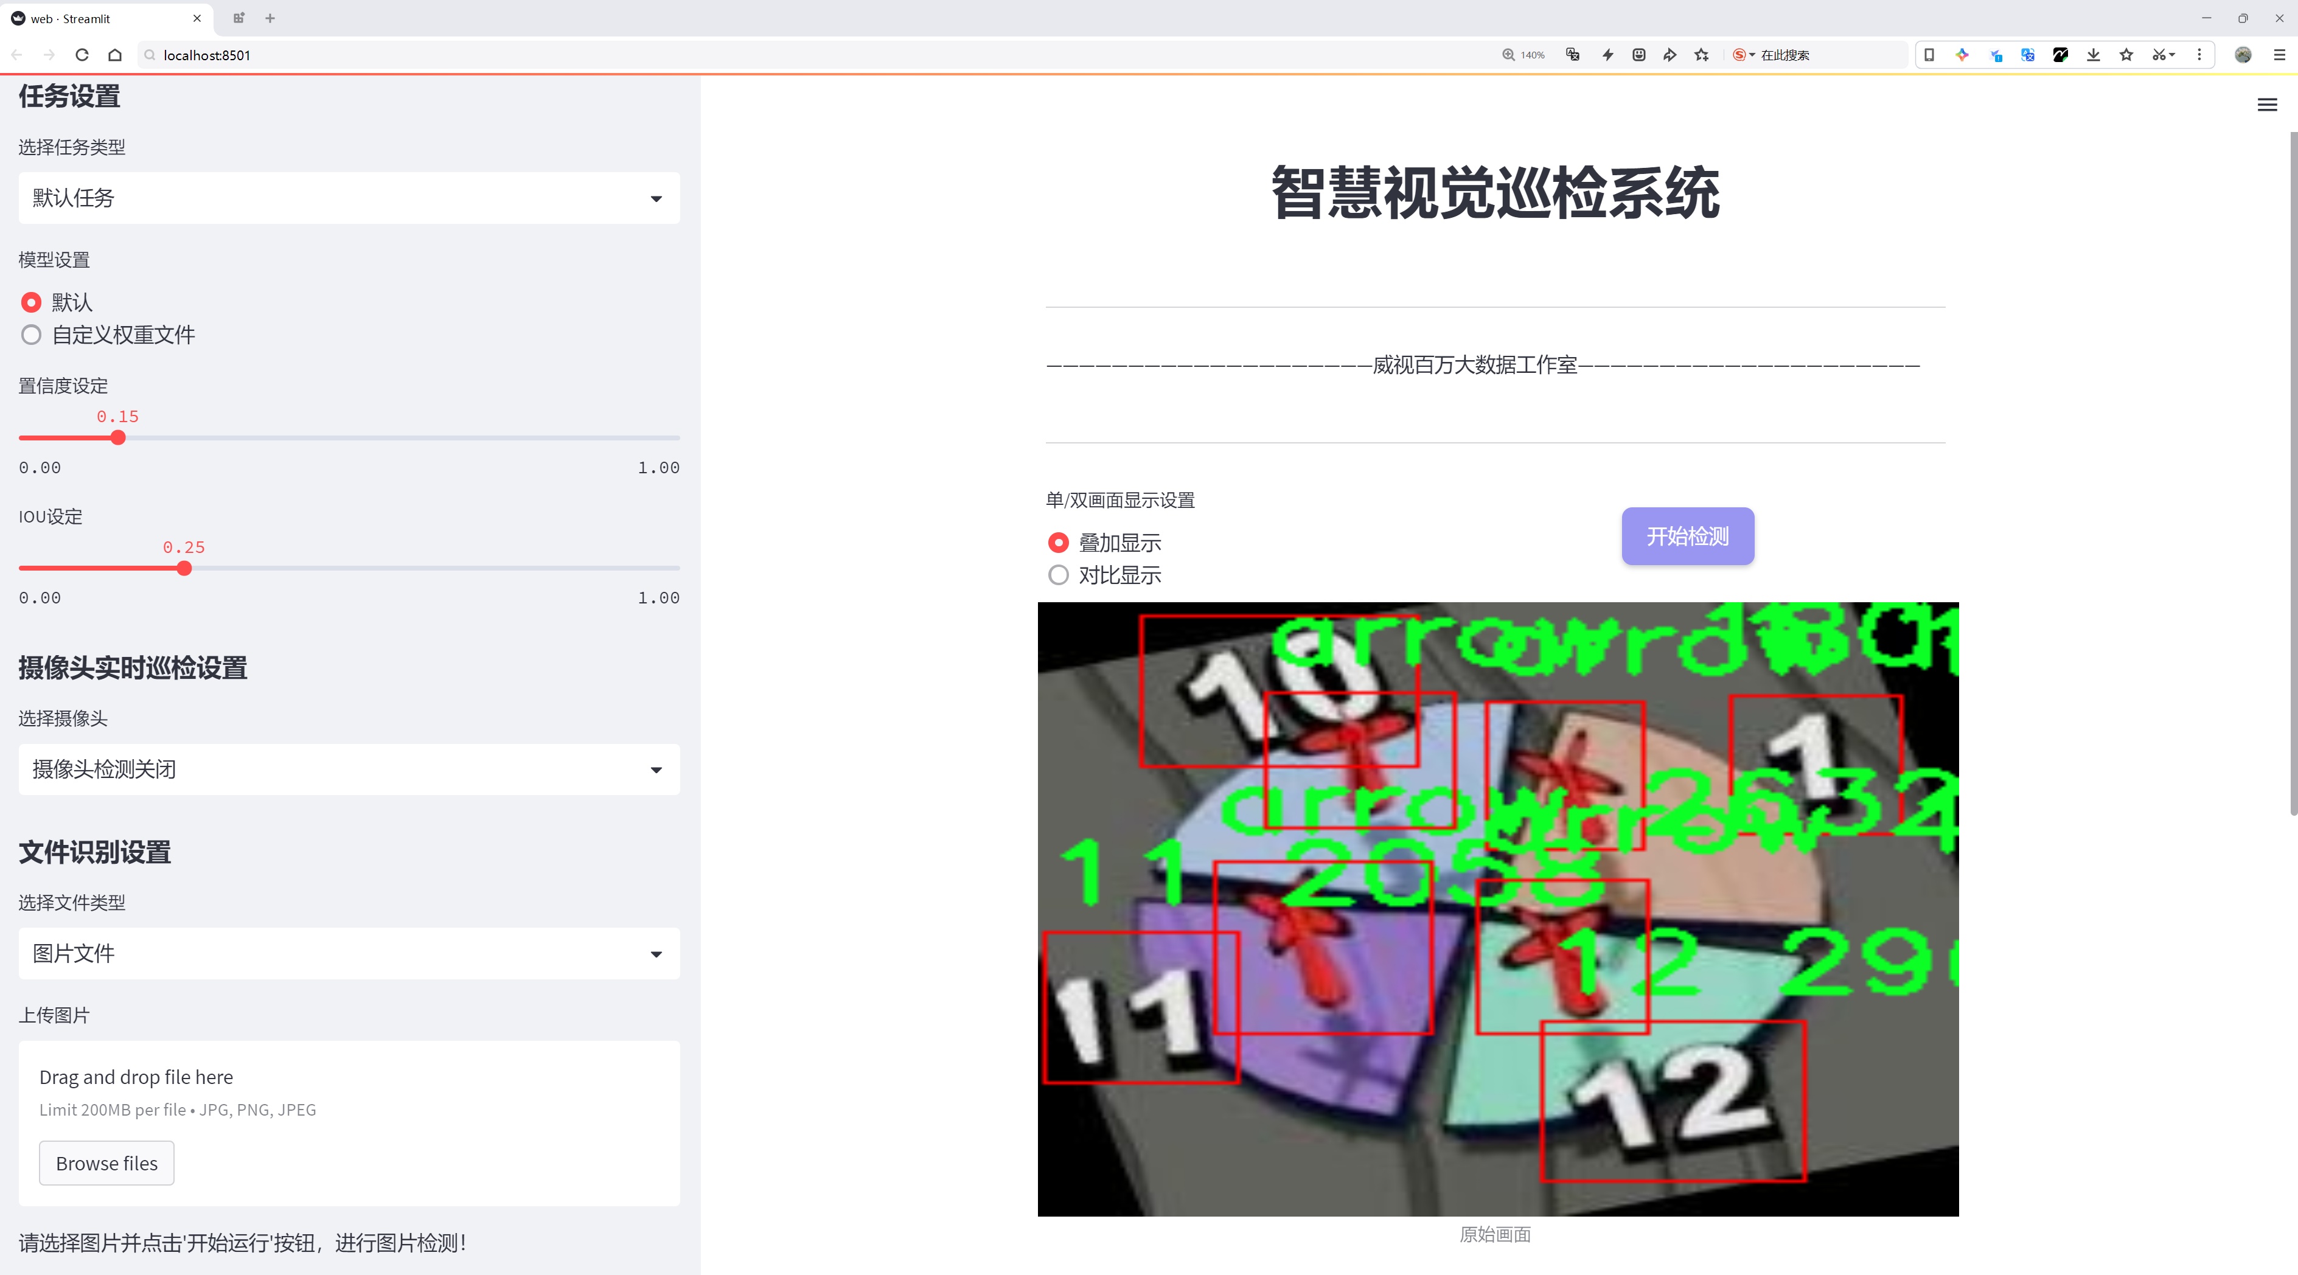
Task: Open the vertical dots extensions menu
Action: click(2199, 54)
